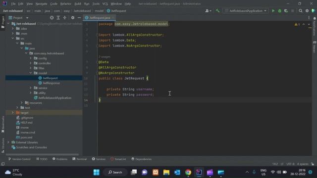
Task: Click the UTF-8 encoding in status bar
Action: [290, 164]
